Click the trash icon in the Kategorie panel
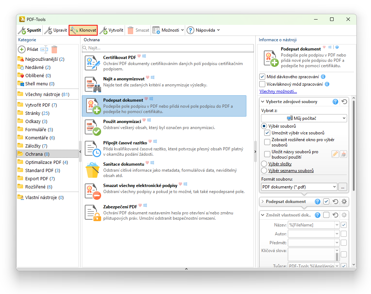371x294 pixels. point(54,49)
